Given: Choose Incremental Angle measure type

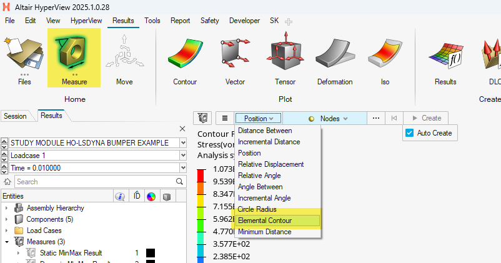Looking at the screenshot, I should point(277,198).
